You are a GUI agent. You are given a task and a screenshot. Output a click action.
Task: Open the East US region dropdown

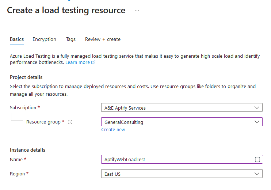click(x=182, y=174)
